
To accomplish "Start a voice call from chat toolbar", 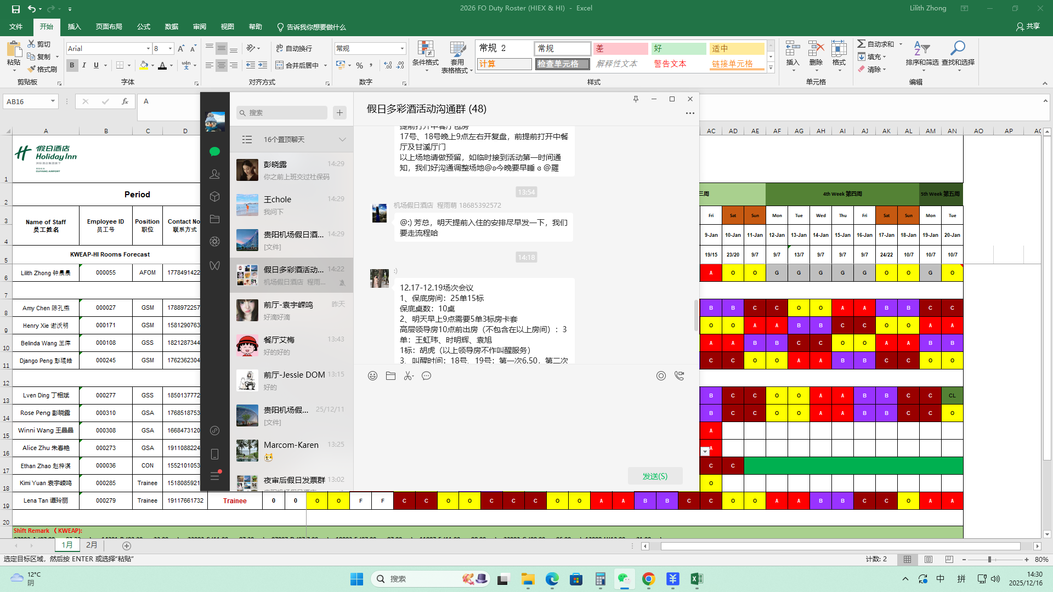I will (679, 376).
